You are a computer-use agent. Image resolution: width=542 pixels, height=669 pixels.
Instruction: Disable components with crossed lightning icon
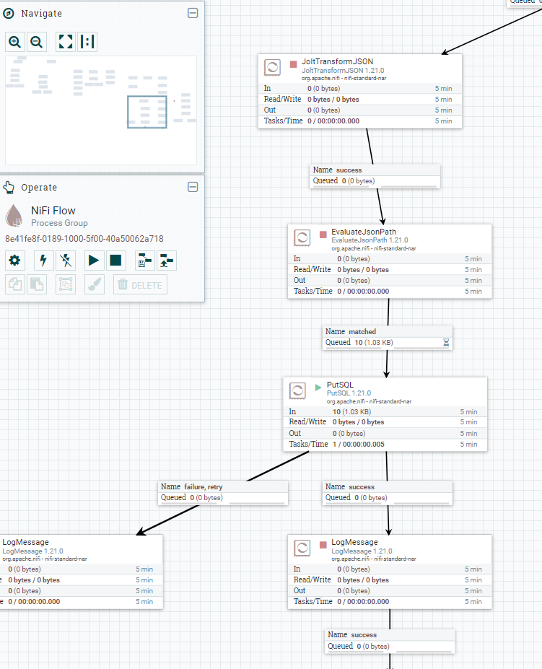click(x=66, y=261)
